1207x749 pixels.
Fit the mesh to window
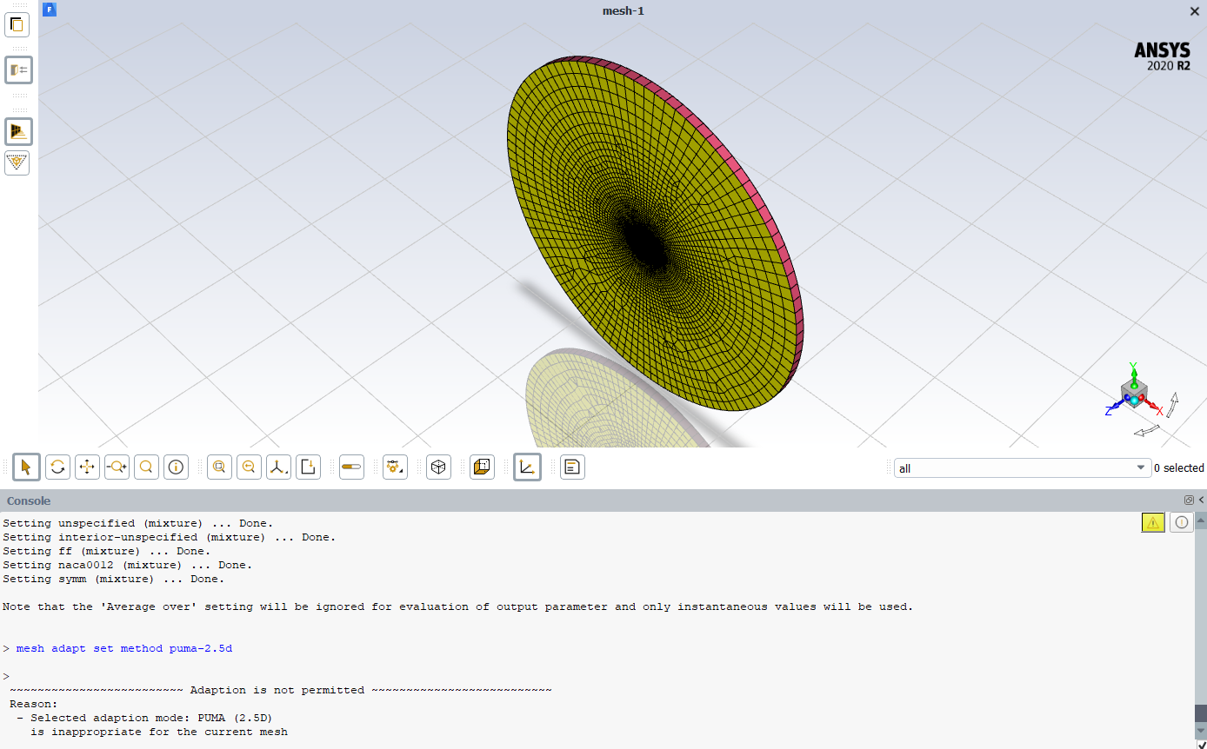(219, 467)
